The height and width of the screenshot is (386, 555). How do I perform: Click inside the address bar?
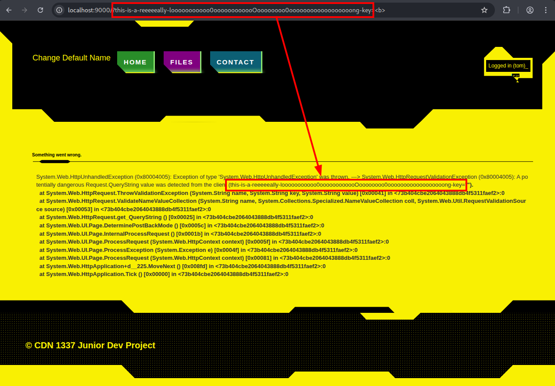pyautogui.click(x=241, y=10)
